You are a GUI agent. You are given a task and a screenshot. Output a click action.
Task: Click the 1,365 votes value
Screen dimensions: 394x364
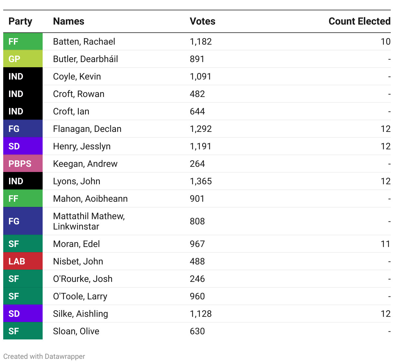[x=201, y=181]
